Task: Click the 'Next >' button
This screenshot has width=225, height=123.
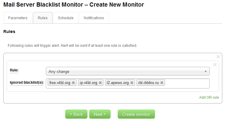Action: pyautogui.click(x=100, y=114)
